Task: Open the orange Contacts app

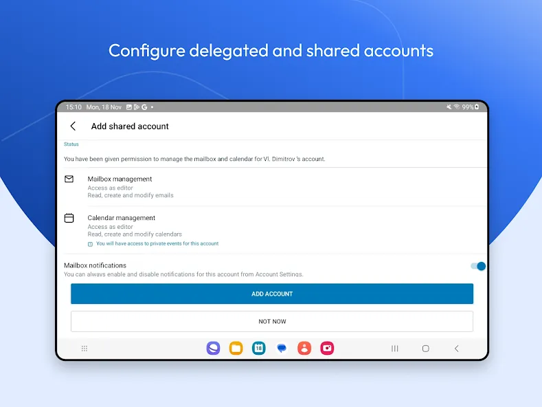Action: pos(304,348)
